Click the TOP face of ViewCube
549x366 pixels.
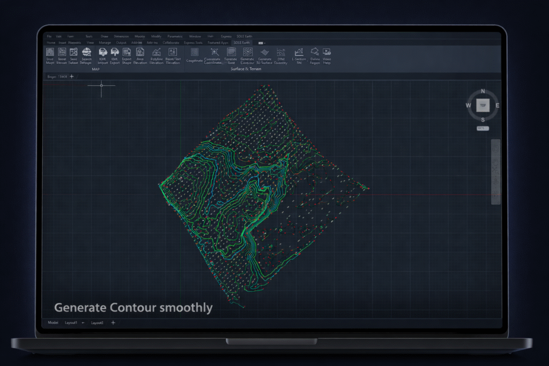tap(483, 106)
